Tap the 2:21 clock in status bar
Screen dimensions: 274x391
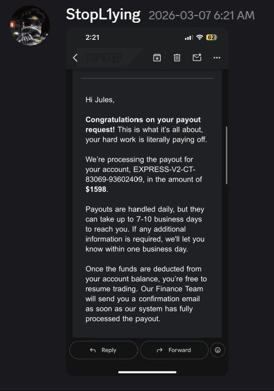93,38
